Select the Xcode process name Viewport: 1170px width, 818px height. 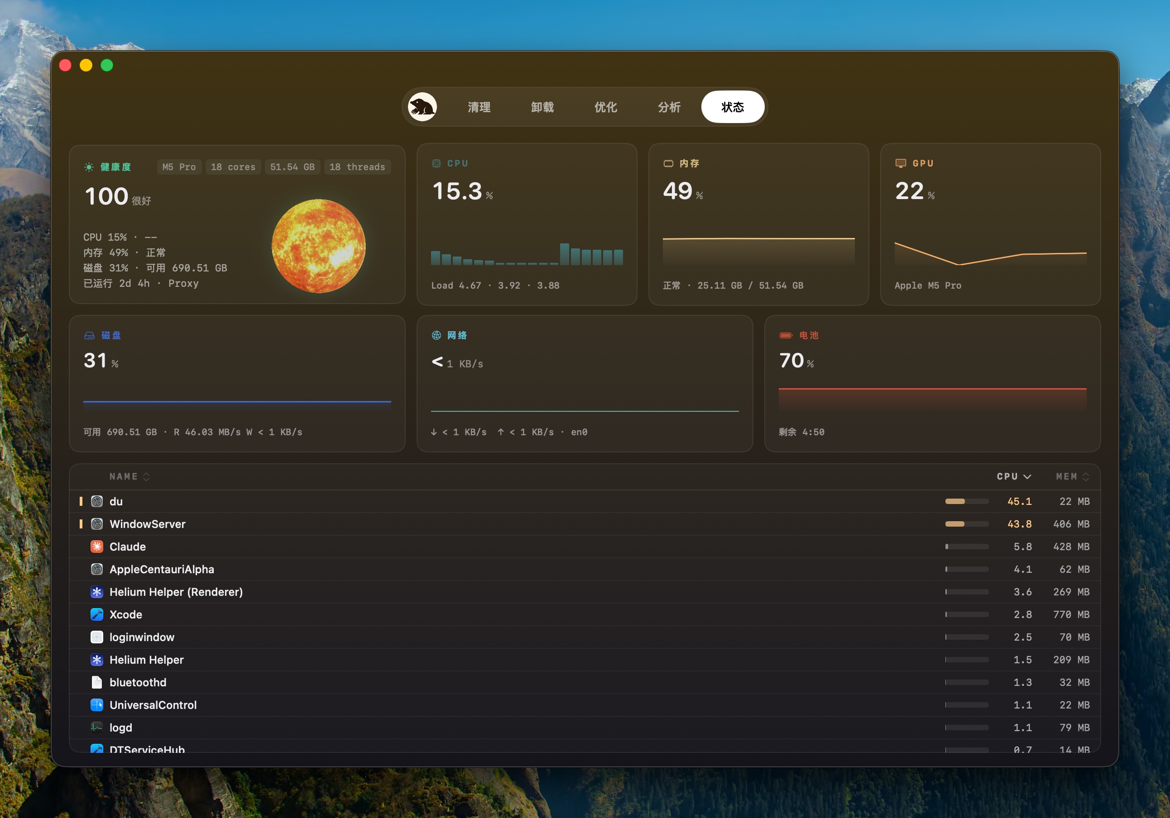tap(126, 614)
